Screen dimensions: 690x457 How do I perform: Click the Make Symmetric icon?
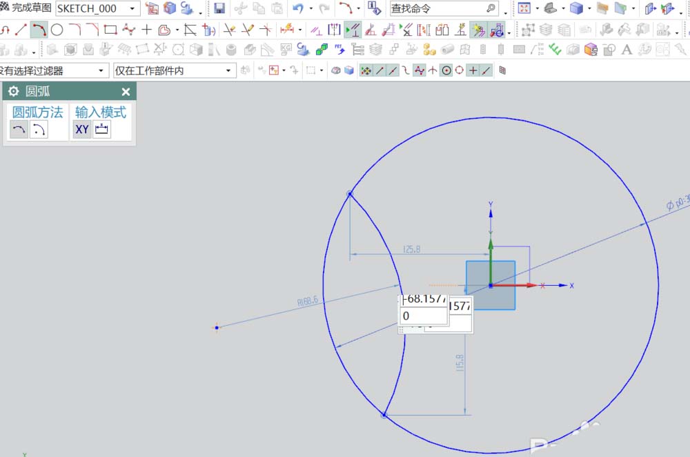click(x=335, y=30)
